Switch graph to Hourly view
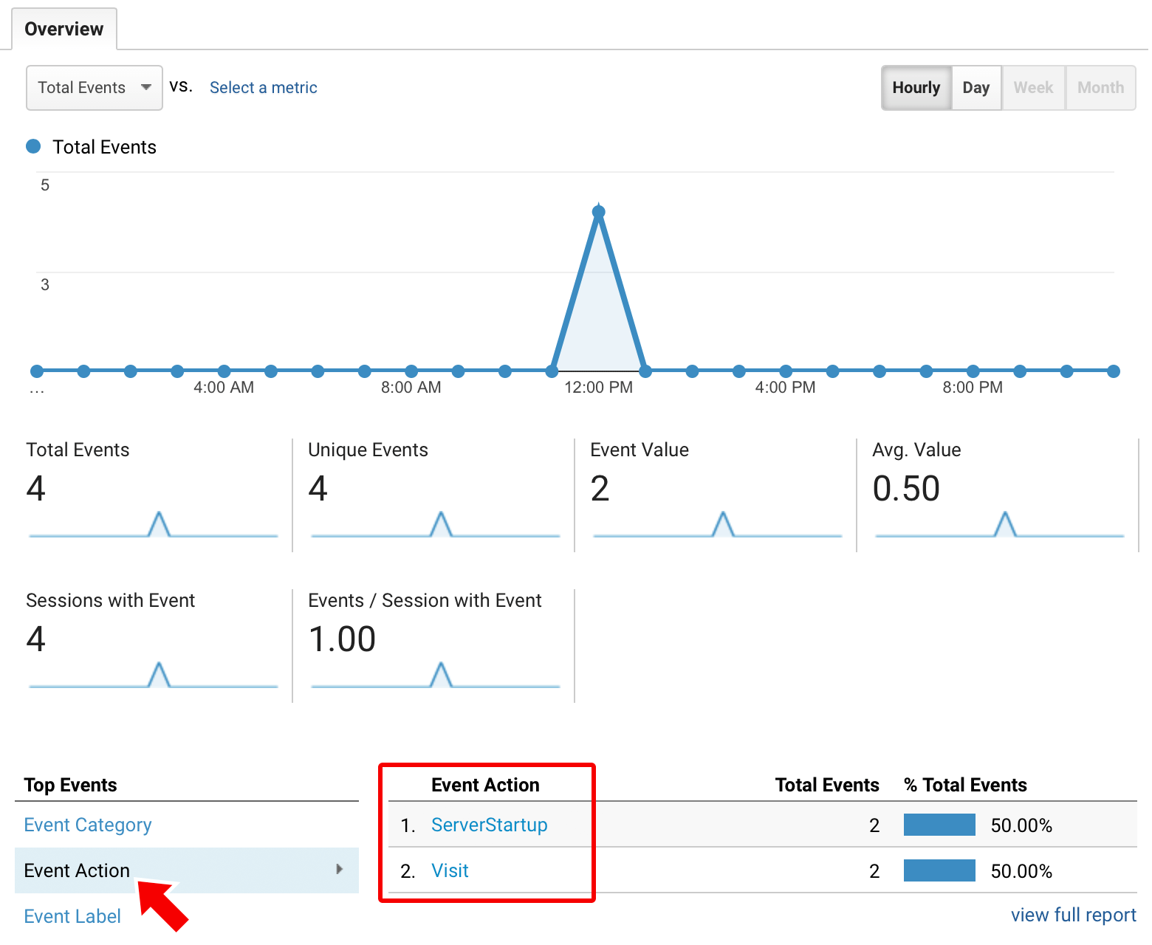Image resolution: width=1152 pixels, height=945 pixels. coord(916,88)
